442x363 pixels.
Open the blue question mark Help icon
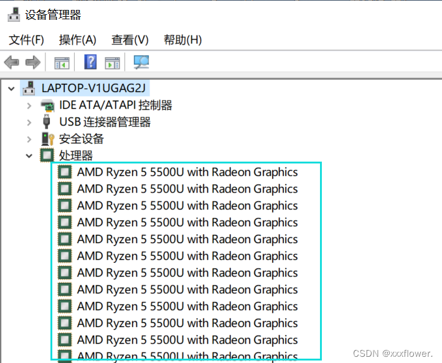[90, 62]
